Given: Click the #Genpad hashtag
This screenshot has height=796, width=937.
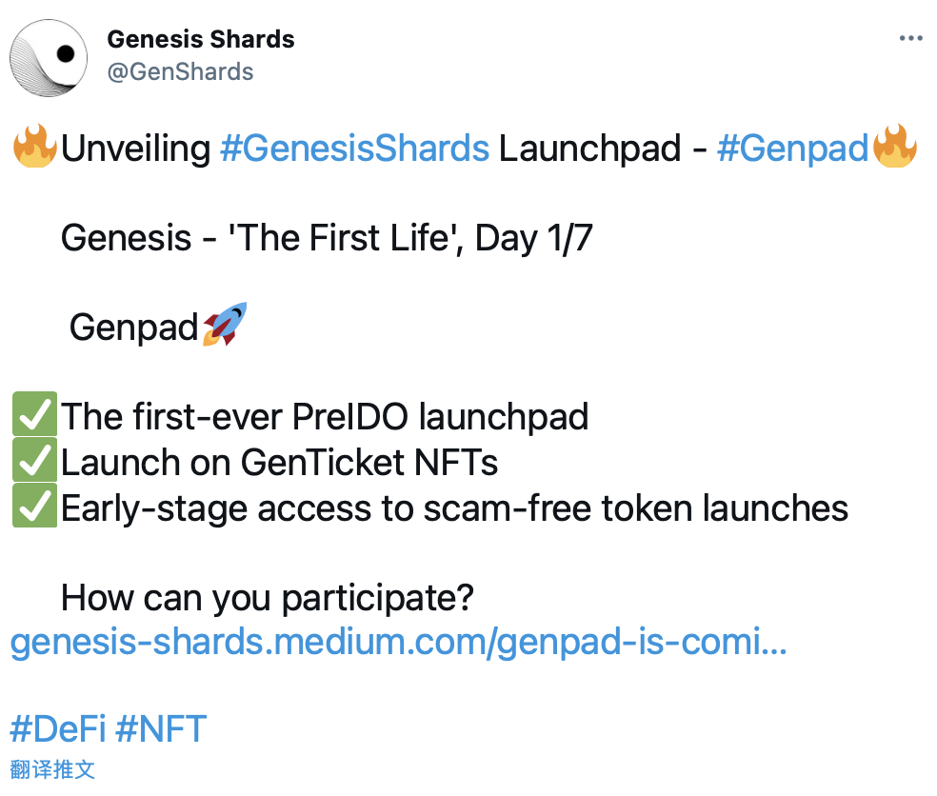Looking at the screenshot, I should tap(792, 149).
